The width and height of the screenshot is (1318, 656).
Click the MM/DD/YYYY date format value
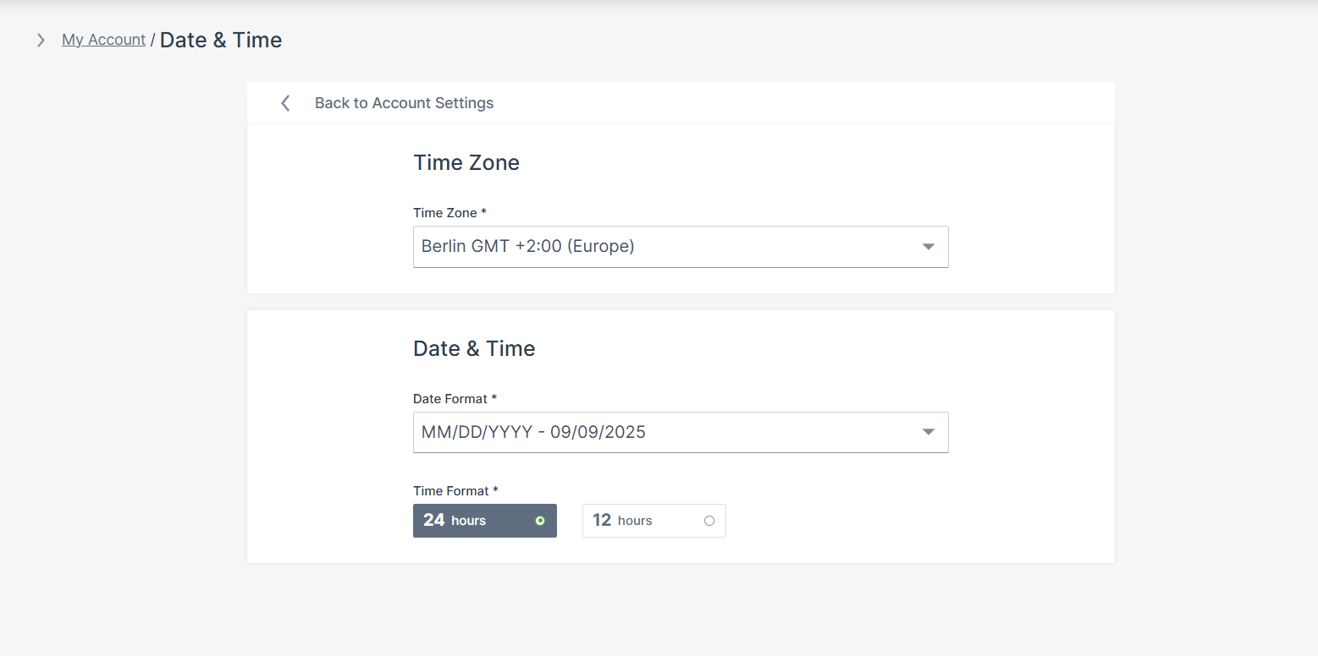pyautogui.click(x=533, y=432)
